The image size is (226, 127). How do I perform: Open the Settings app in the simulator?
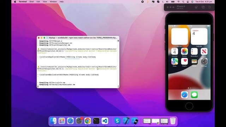[x=204, y=61]
